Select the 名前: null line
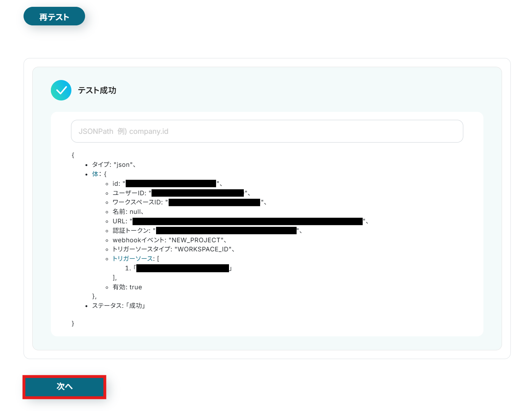Screen dimensions: 529x411 128,212
